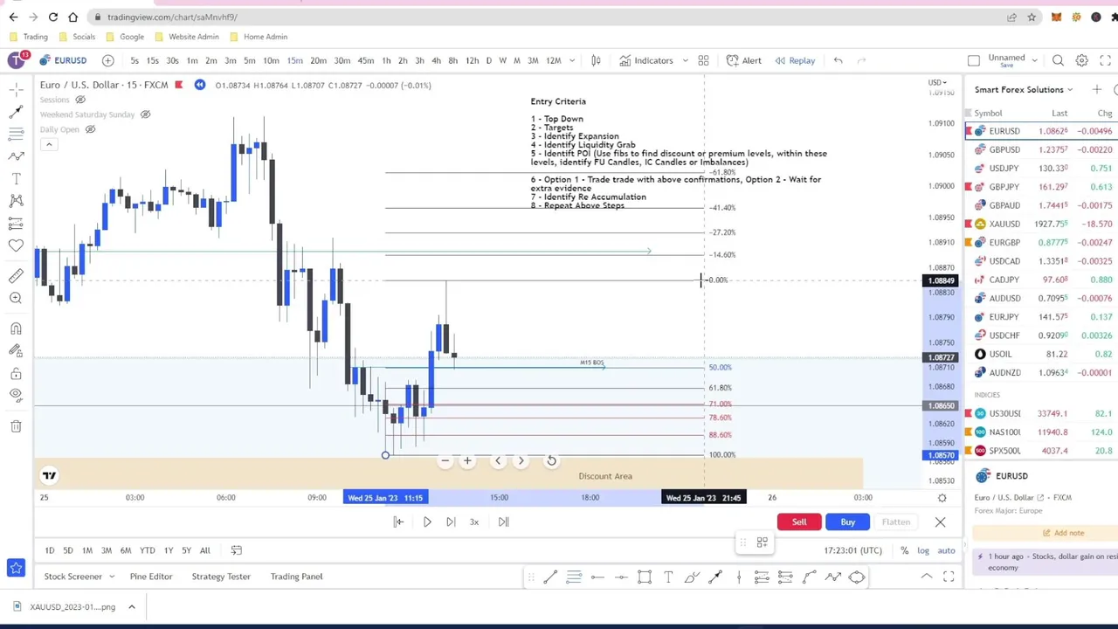
Task: Zoom in the chart with plus control
Action: point(467,460)
